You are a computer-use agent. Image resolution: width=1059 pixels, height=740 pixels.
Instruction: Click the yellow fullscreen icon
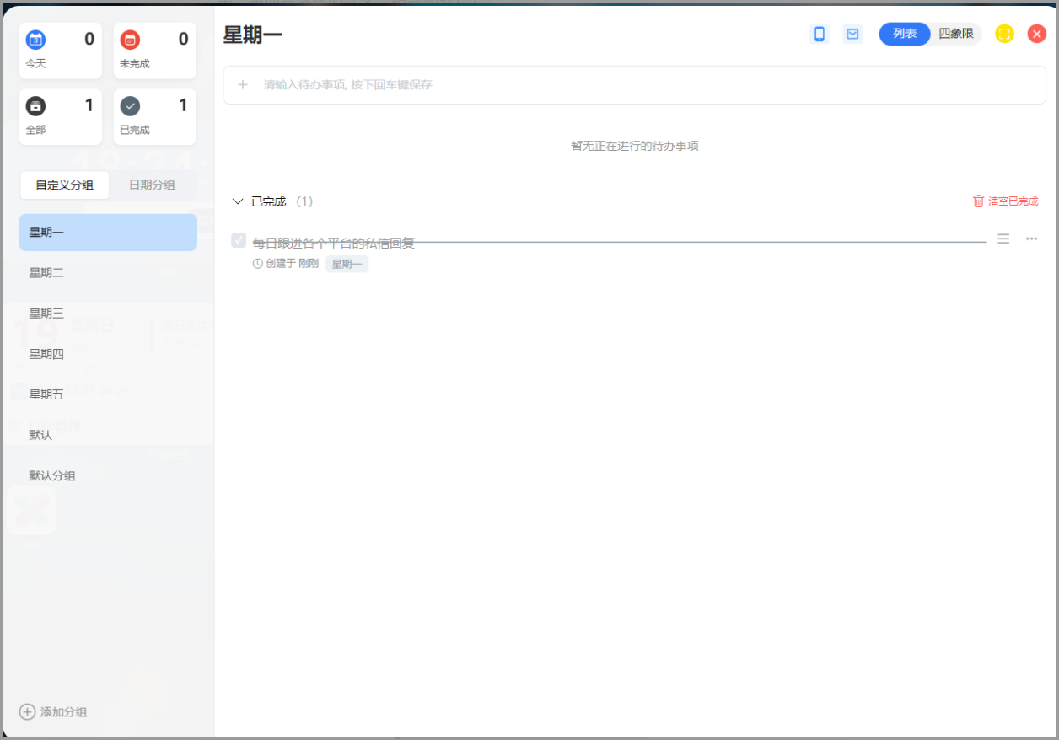coord(1004,34)
